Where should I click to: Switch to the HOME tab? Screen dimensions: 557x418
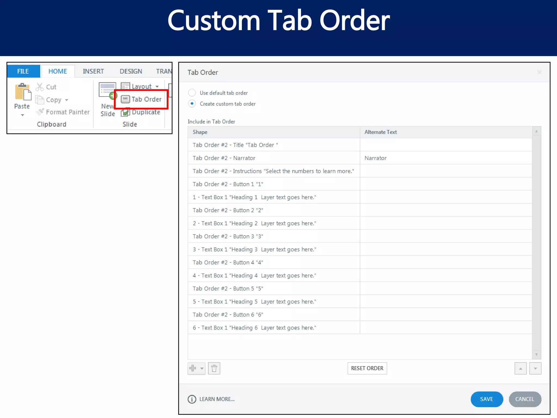point(58,71)
